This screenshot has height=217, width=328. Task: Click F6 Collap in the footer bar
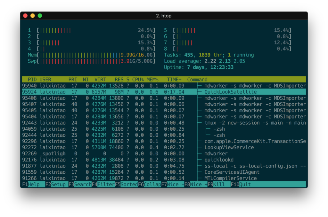150,185
